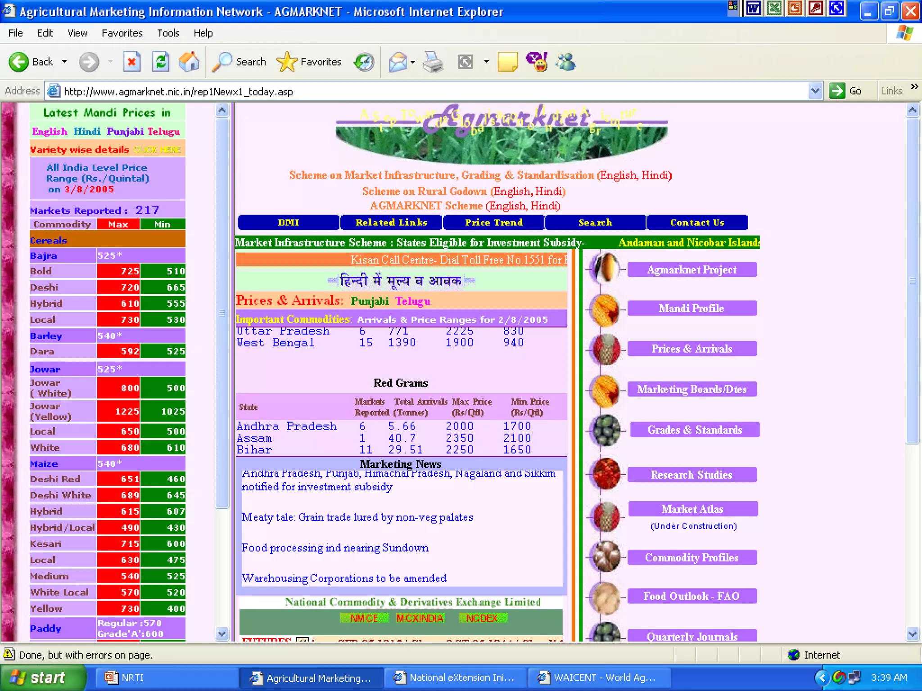Expand the Mail button dropdown arrow
This screenshot has height=691, width=922.
tap(413, 62)
